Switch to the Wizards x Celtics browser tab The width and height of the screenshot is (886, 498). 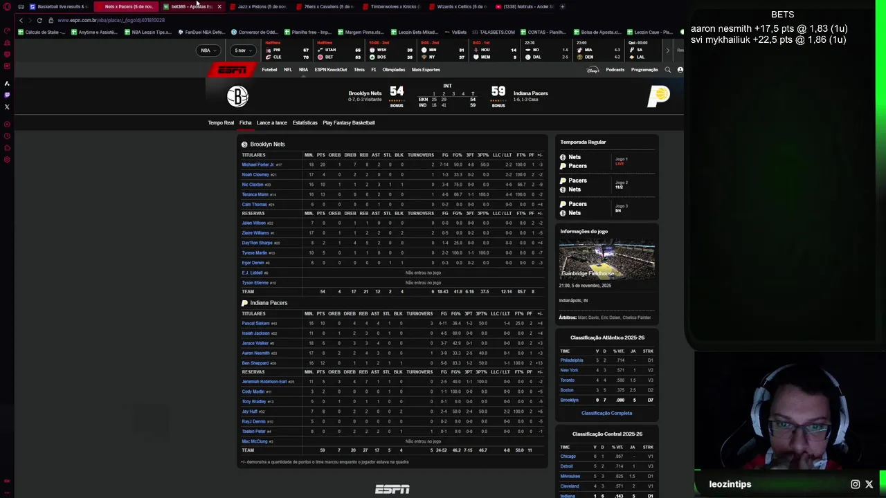coord(460,6)
